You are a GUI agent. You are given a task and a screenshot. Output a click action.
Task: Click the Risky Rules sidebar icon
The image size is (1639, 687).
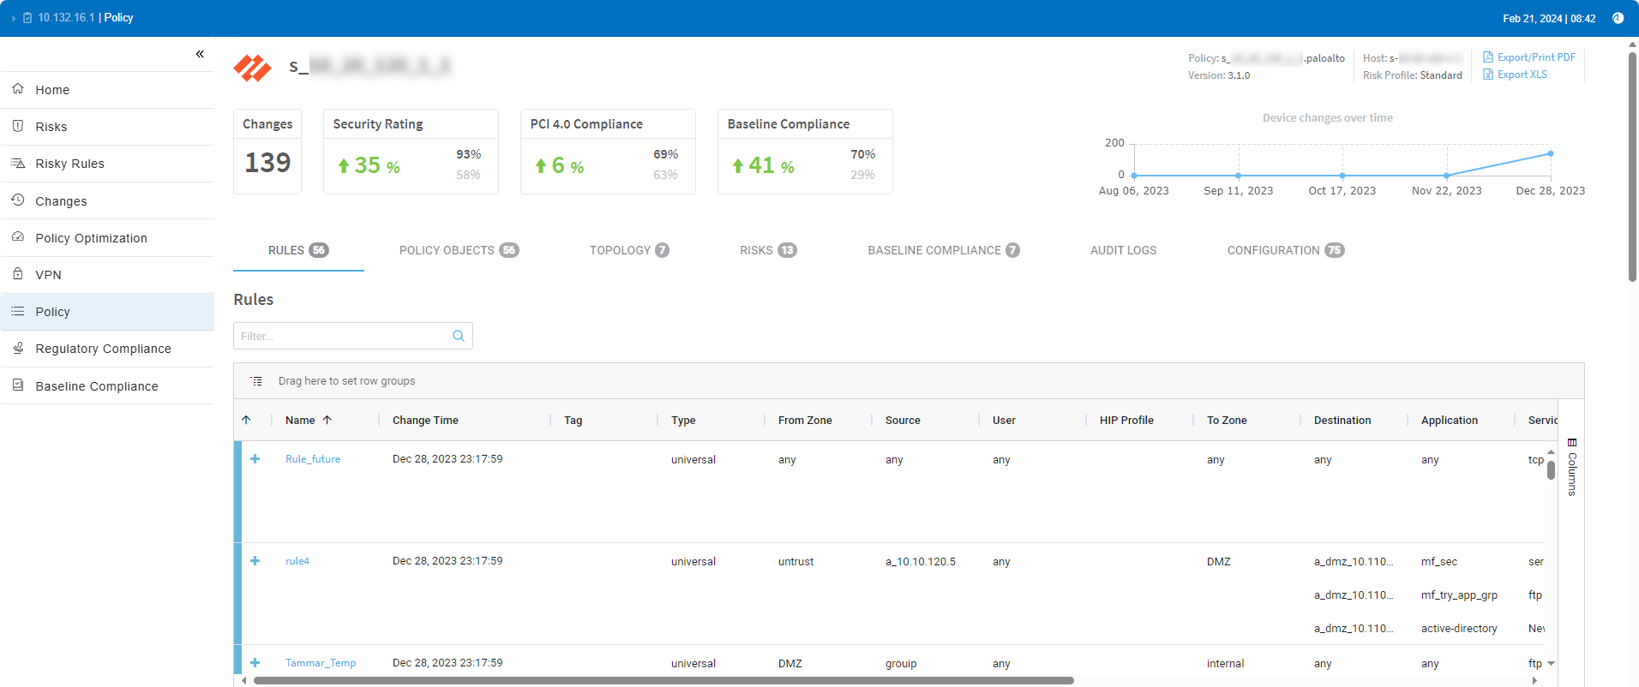point(18,163)
